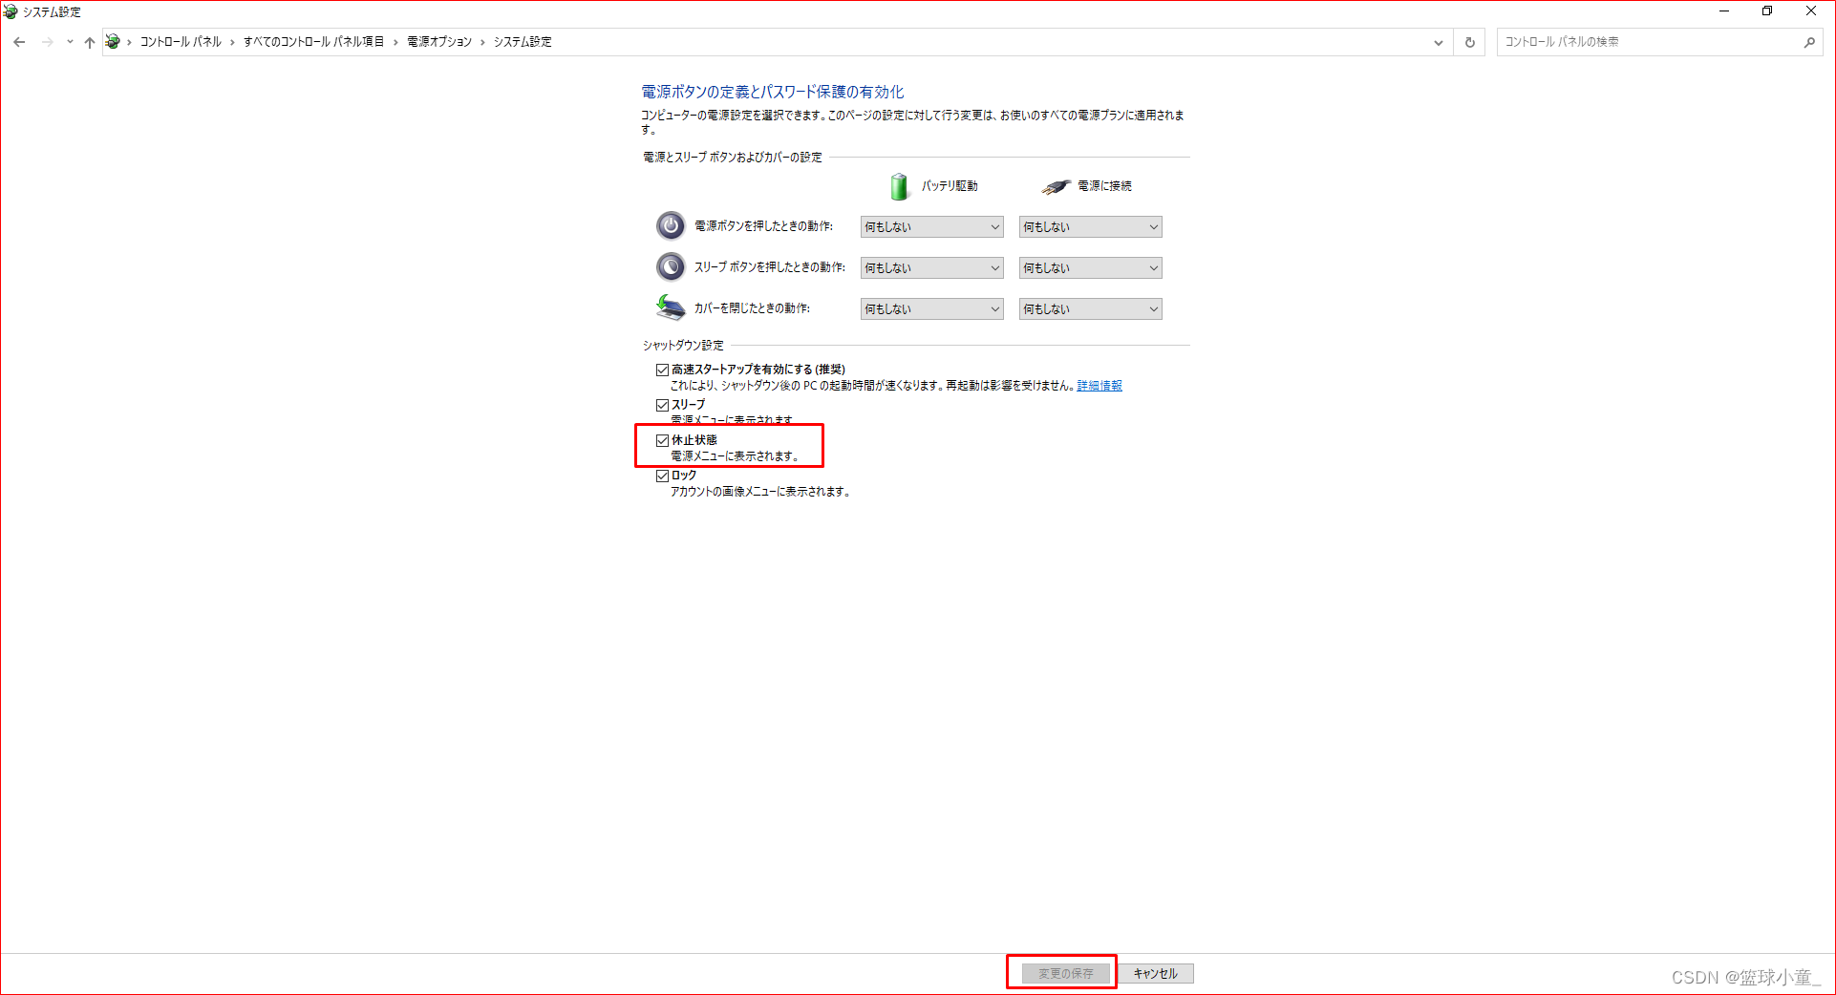The width and height of the screenshot is (1836, 995).
Task: Navigate to 電源オプション breadcrumb
Action: tap(439, 42)
